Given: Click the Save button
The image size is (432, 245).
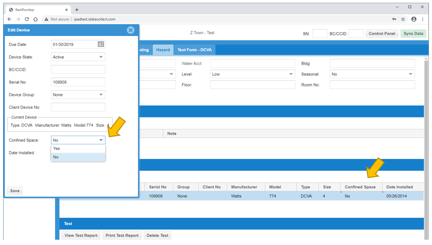Looking at the screenshot, I should [x=15, y=191].
